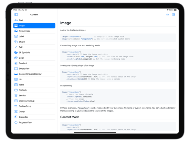Click the code block containing .renderingMode(.original)

(x=118, y=56)
